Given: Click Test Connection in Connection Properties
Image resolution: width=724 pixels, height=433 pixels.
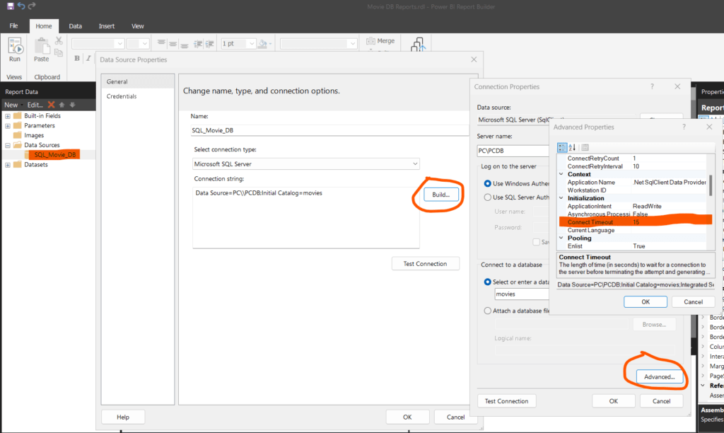Looking at the screenshot, I should [506, 401].
